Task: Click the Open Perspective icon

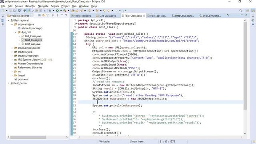Action: tap(248, 11)
